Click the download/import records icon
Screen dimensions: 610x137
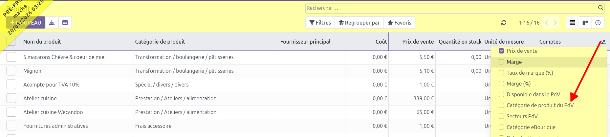click(x=52, y=23)
